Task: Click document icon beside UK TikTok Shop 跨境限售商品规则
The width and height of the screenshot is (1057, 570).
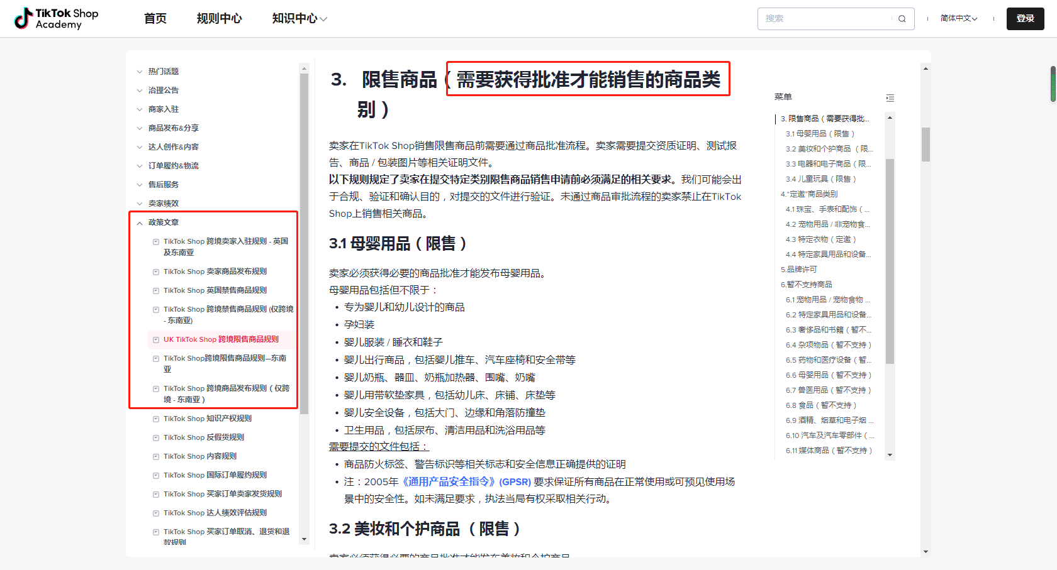Action: 156,340
